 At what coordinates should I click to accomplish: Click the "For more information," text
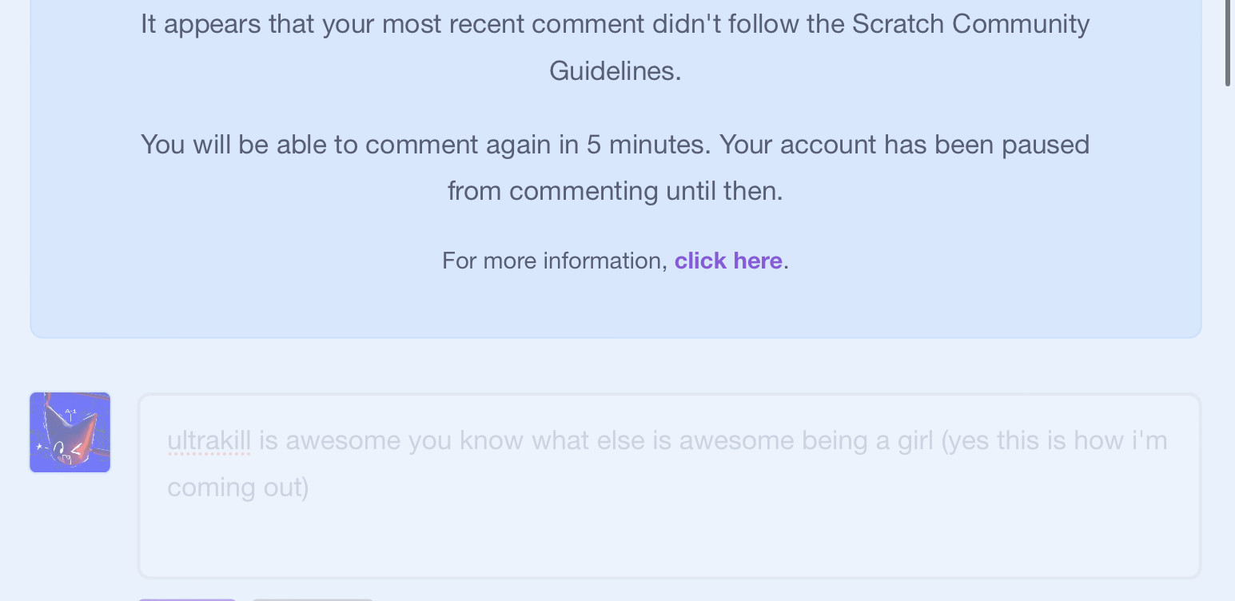555,261
